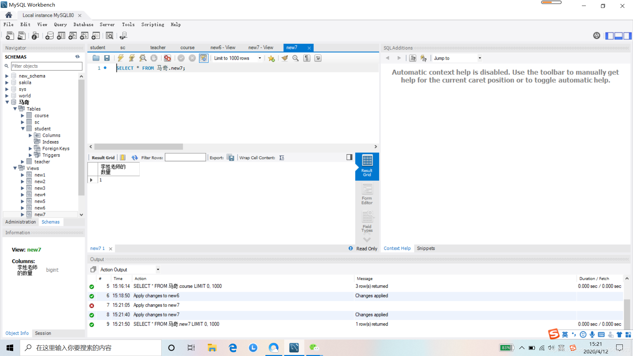This screenshot has height=356, width=633.
Task: Expand the new_schema schema
Action: 7,76
